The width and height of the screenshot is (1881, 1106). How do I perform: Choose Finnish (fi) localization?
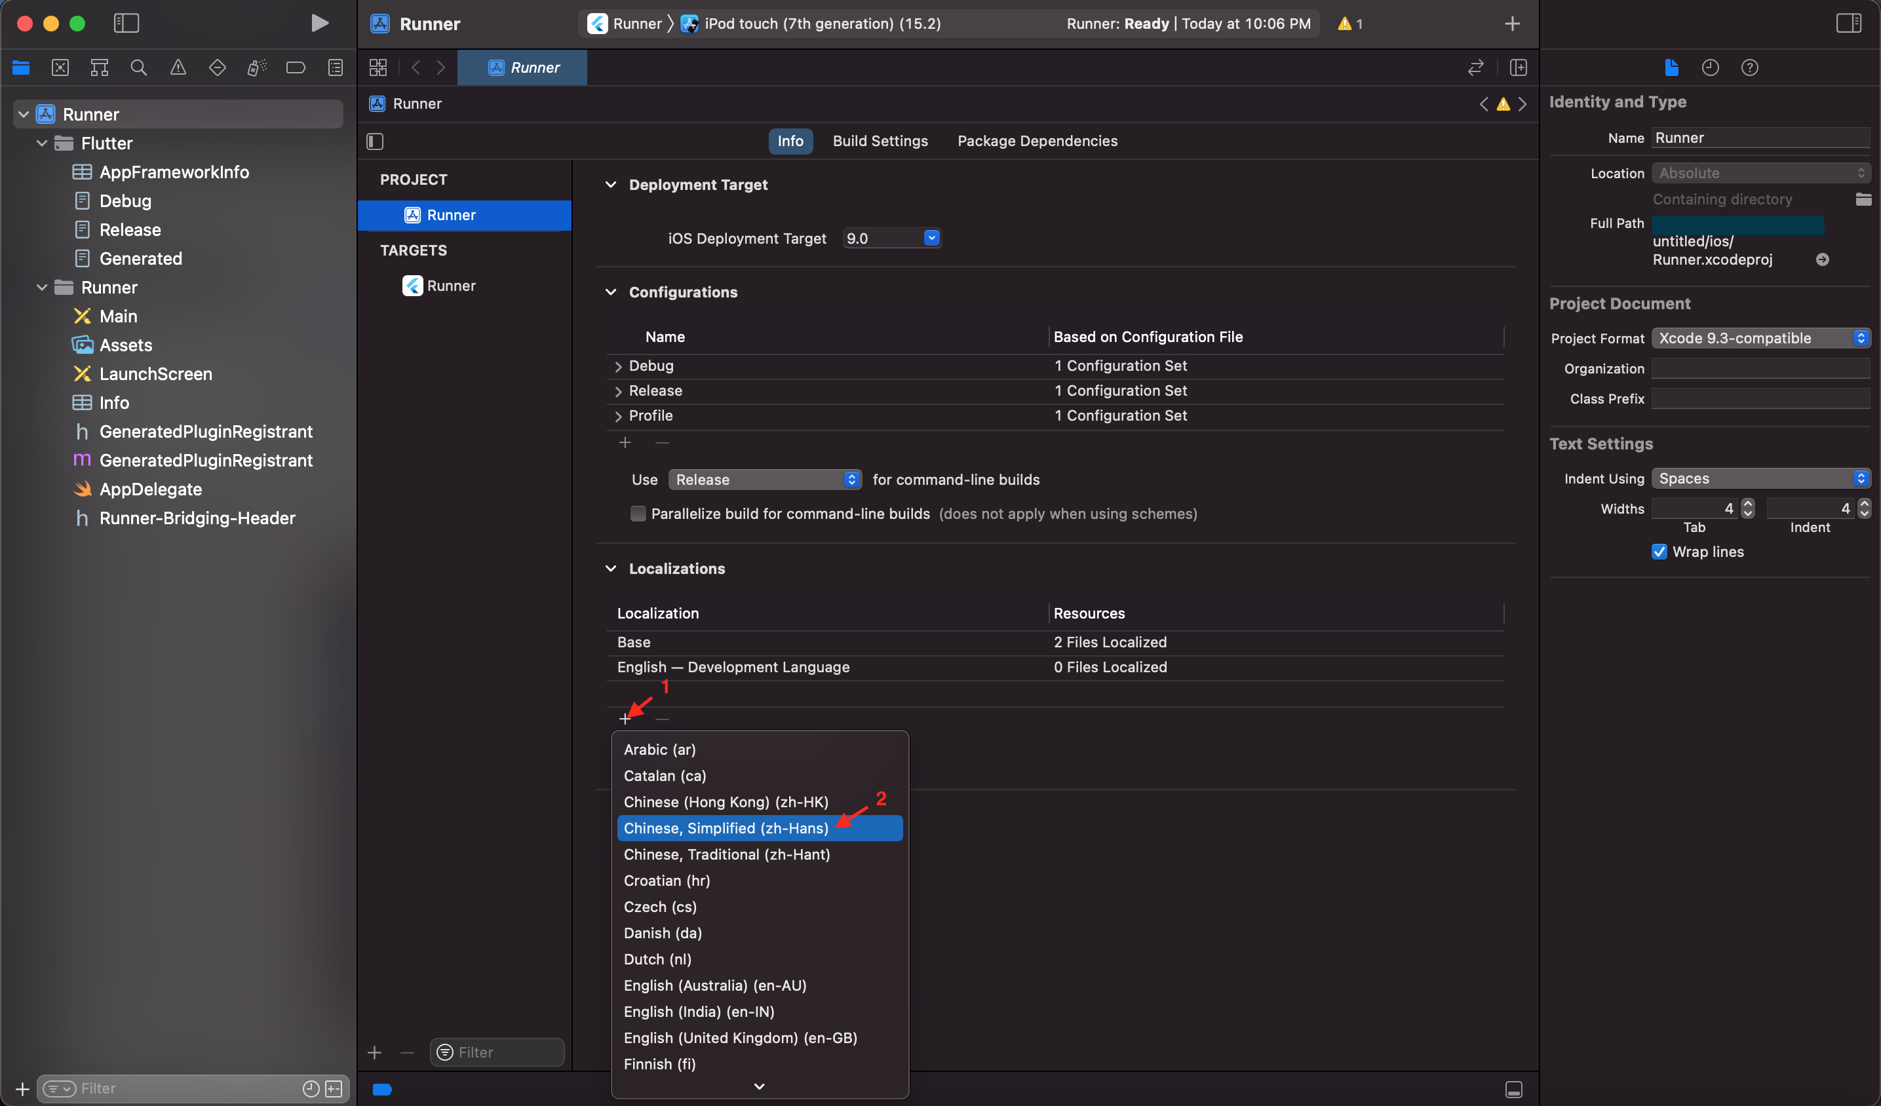(760, 1064)
